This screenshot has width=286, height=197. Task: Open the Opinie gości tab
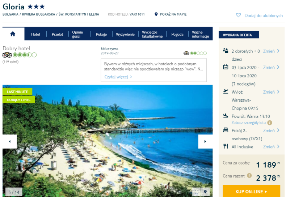coord(77,34)
